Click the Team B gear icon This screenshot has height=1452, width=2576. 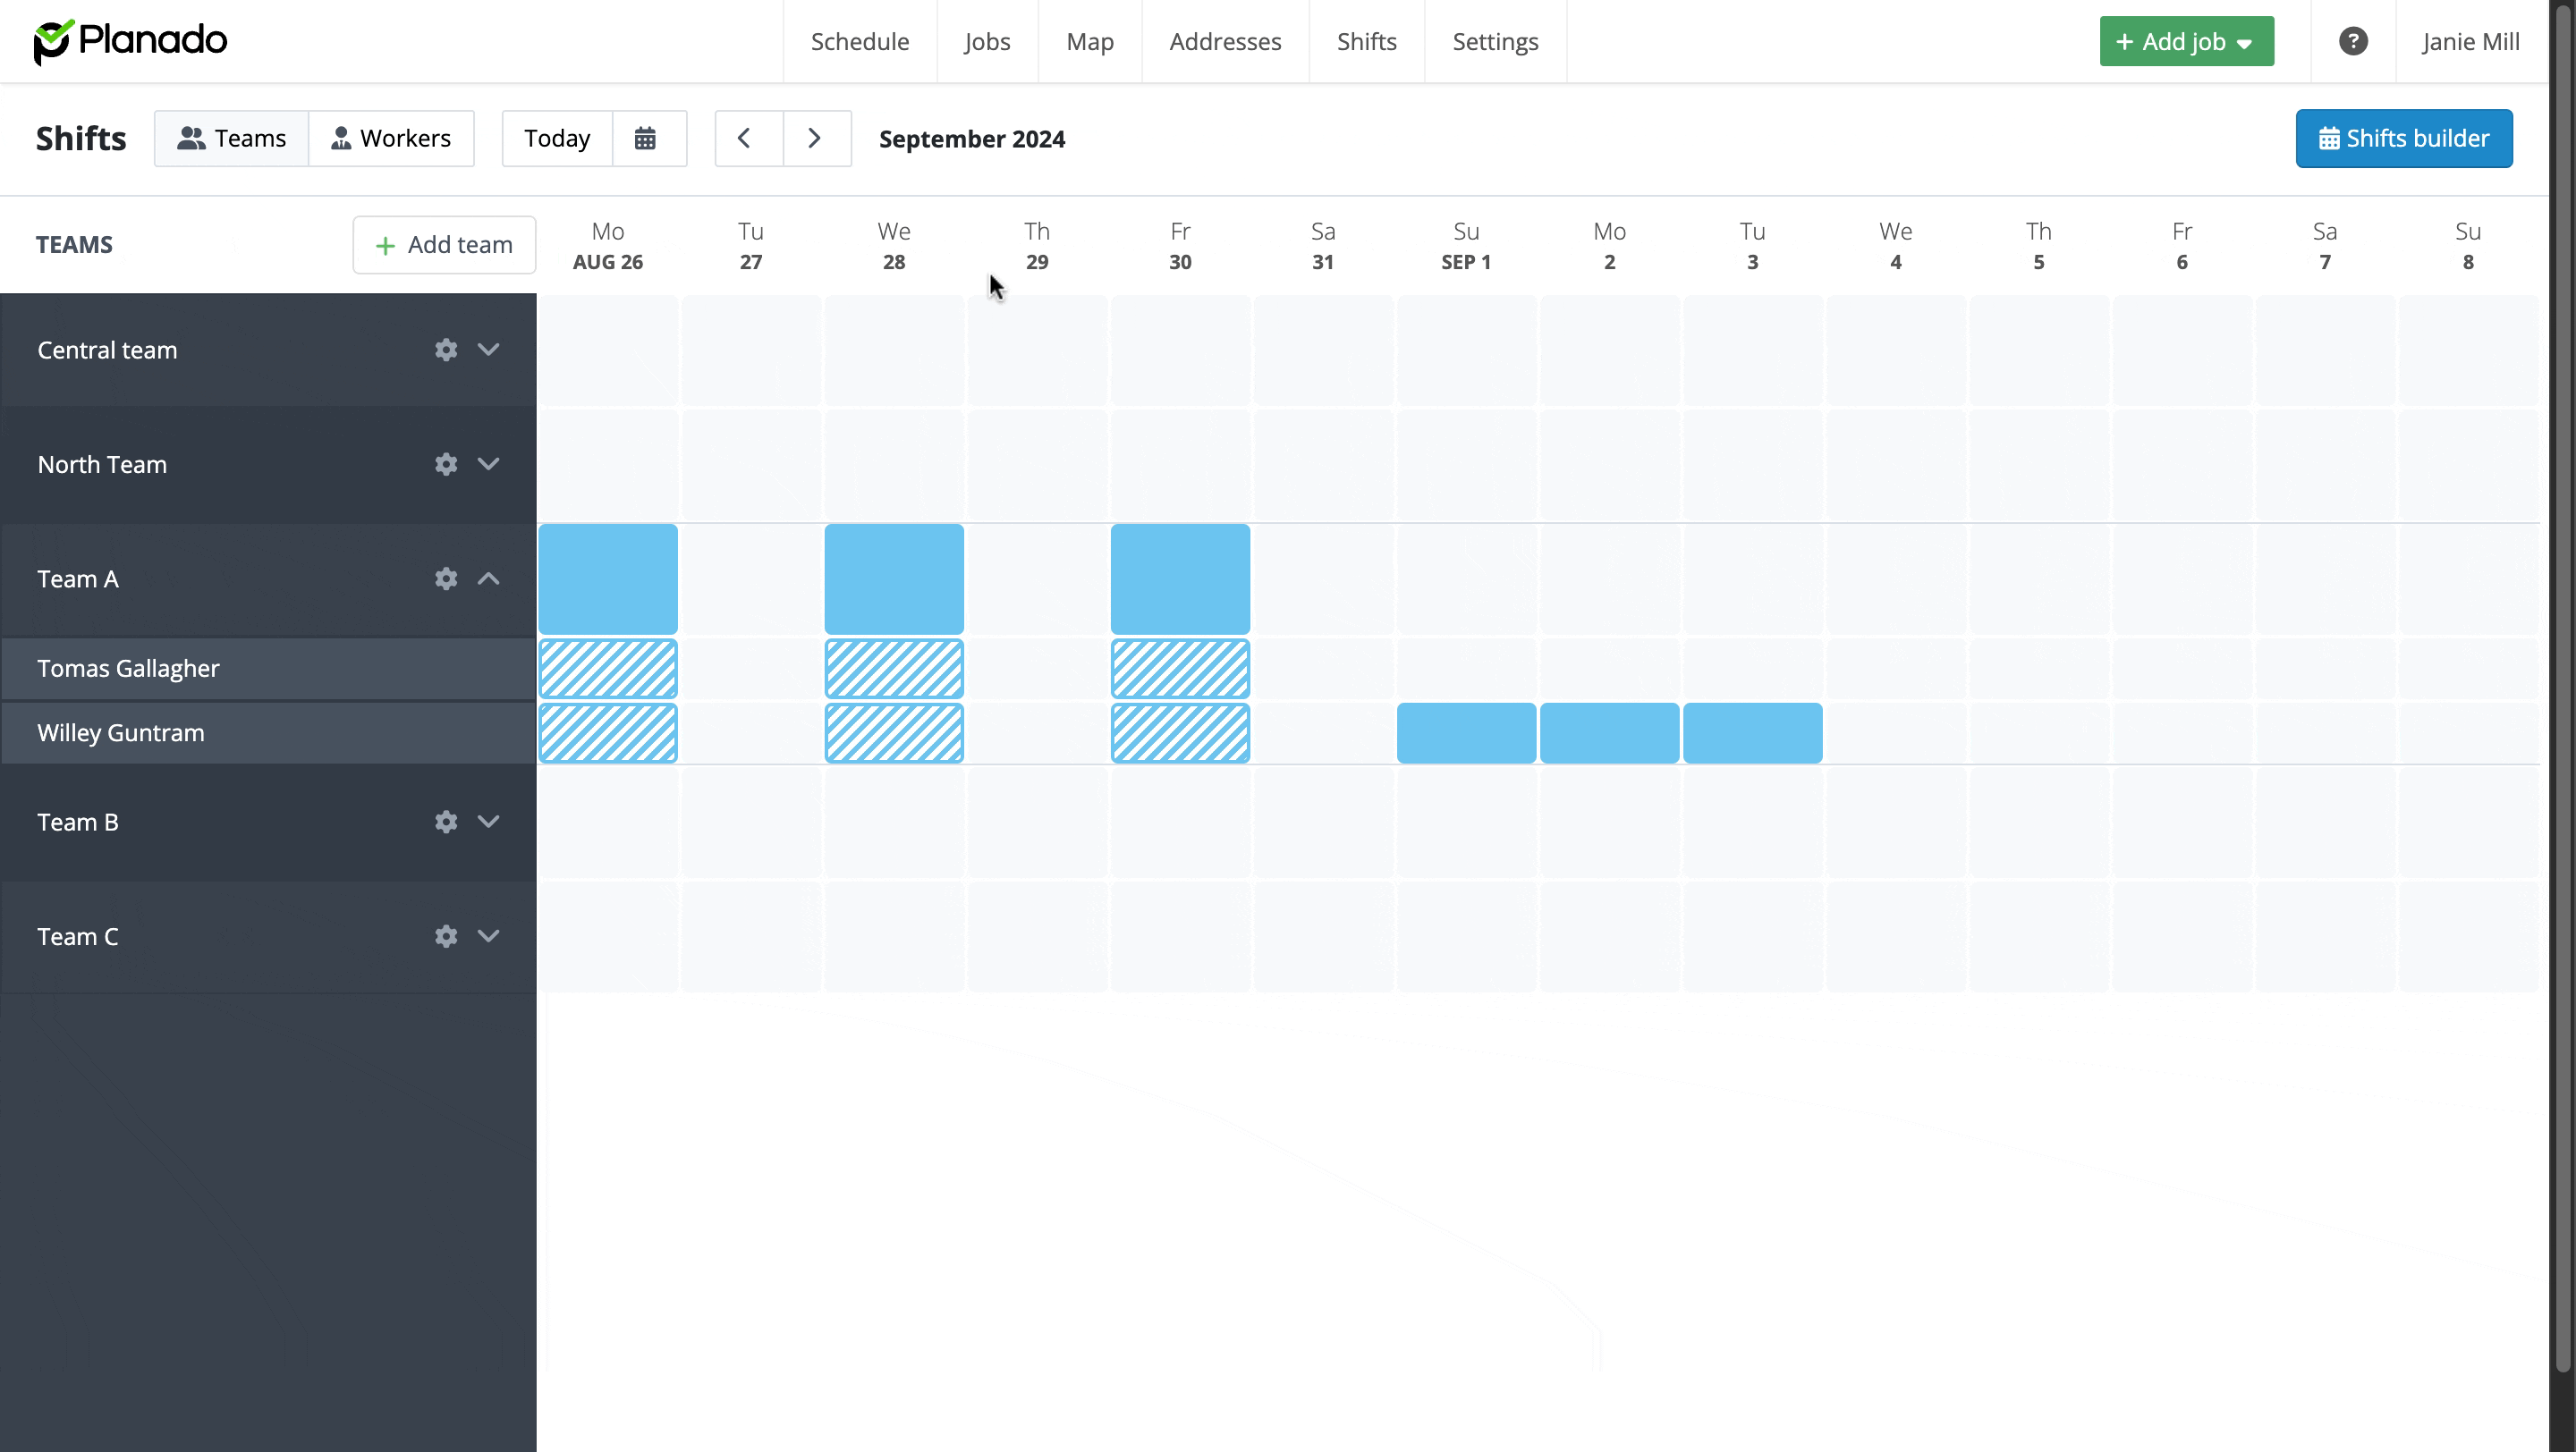(x=446, y=822)
